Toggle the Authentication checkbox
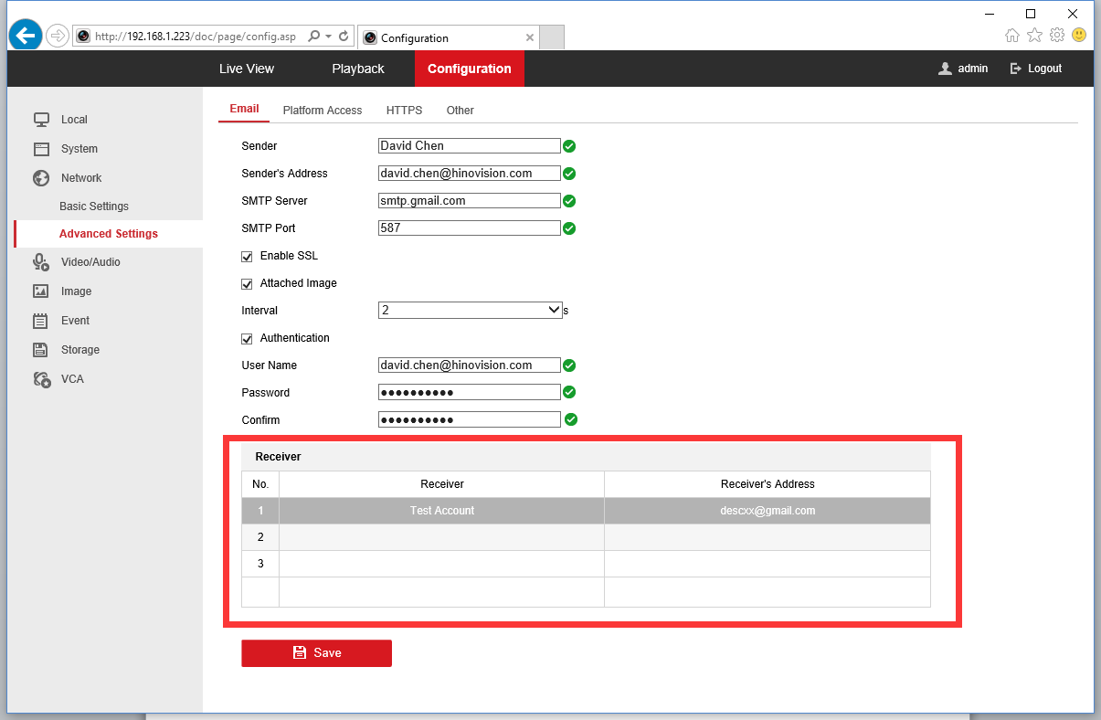Screen dimensions: 1101x720 click(247, 338)
